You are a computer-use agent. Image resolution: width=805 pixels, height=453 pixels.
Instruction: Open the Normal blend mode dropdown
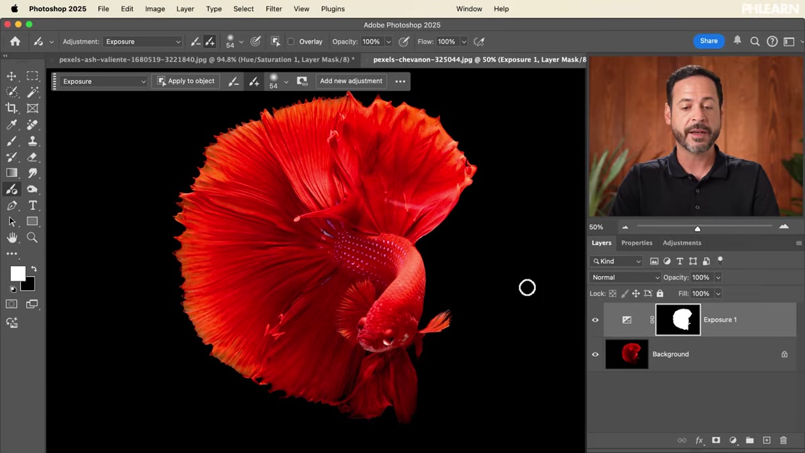pyautogui.click(x=625, y=277)
